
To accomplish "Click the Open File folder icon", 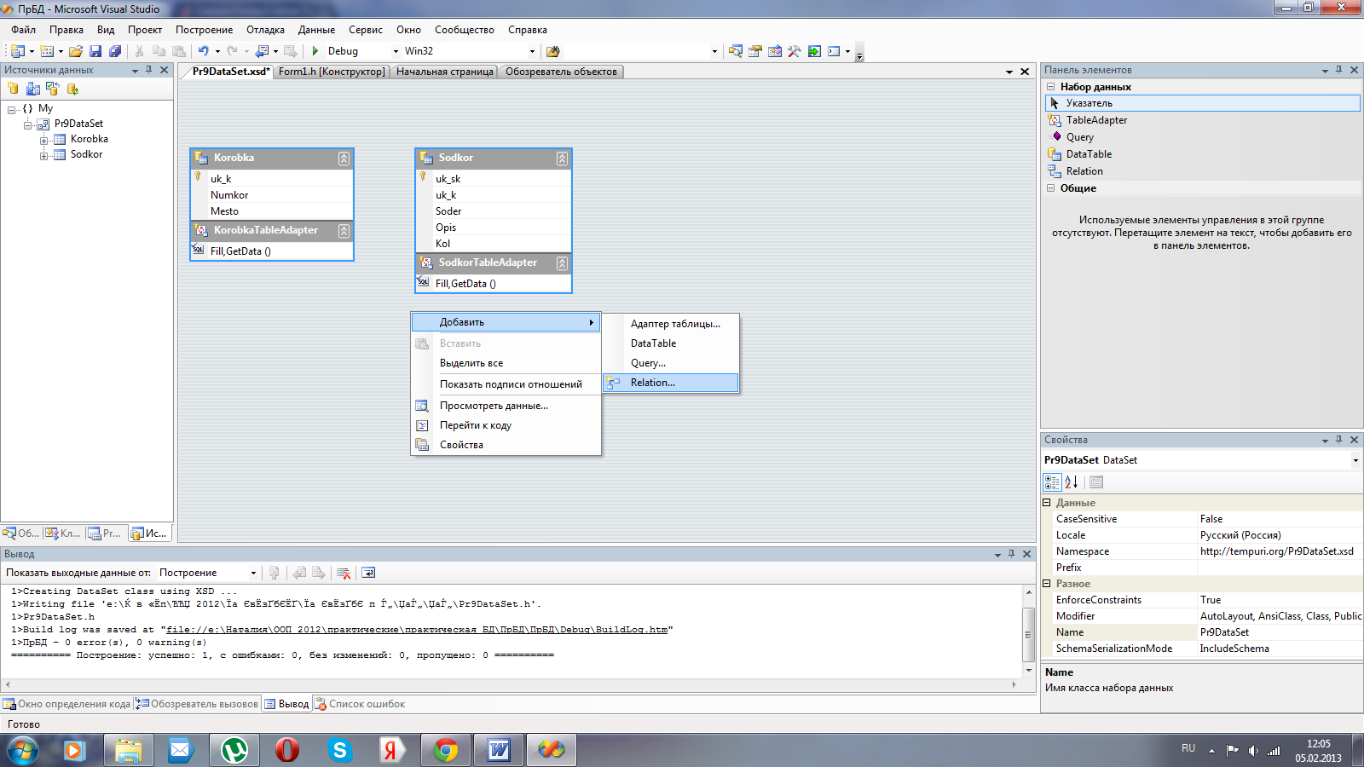I will point(76,51).
